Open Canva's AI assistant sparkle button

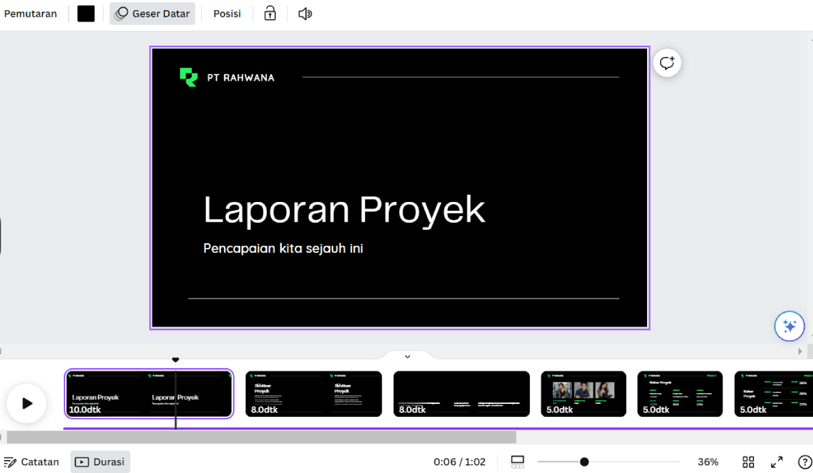(x=789, y=326)
